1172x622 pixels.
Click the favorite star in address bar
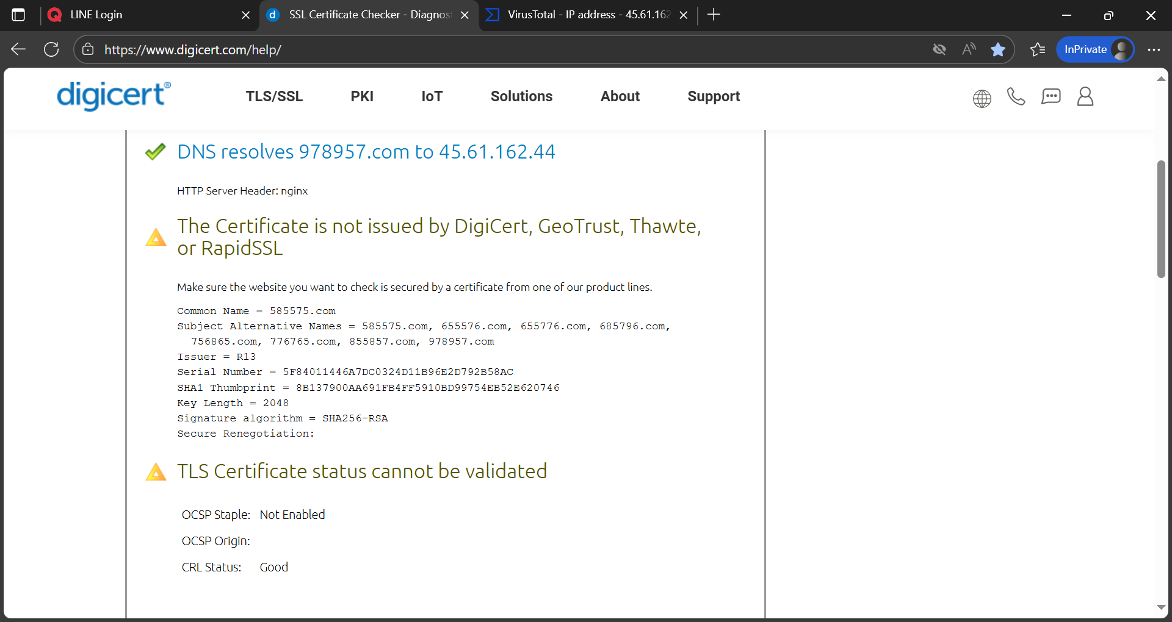click(x=998, y=49)
